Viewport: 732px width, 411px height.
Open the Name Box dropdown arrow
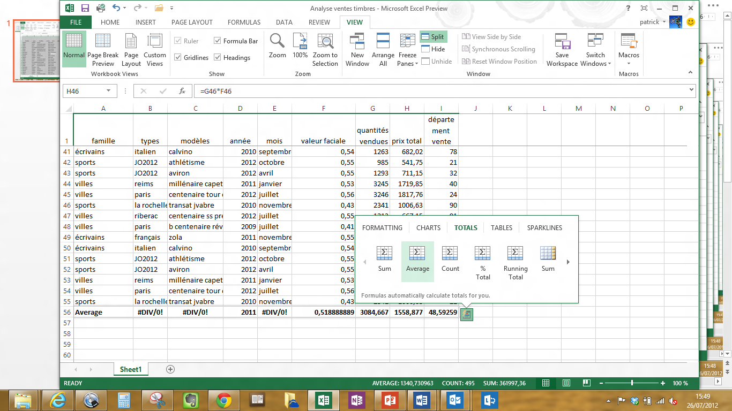(108, 91)
